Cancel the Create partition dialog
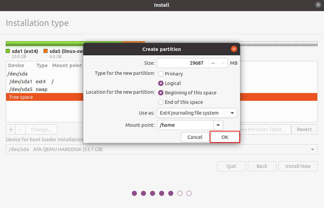Image resolution: width=324 pixels, height=208 pixels. click(x=195, y=137)
